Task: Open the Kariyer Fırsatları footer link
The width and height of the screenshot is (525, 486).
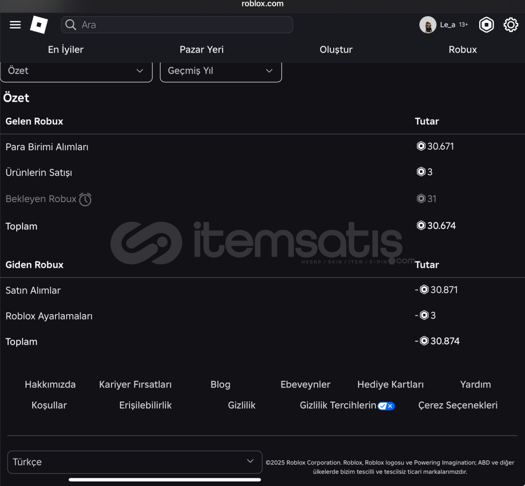Action: click(x=135, y=384)
